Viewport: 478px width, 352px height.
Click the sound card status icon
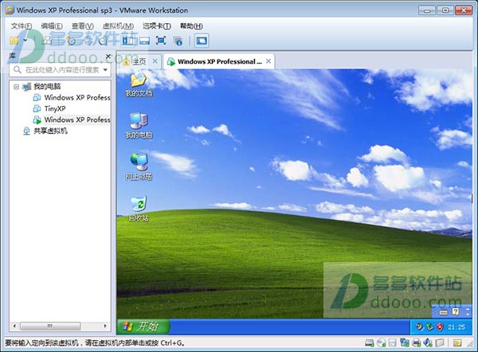click(x=428, y=343)
